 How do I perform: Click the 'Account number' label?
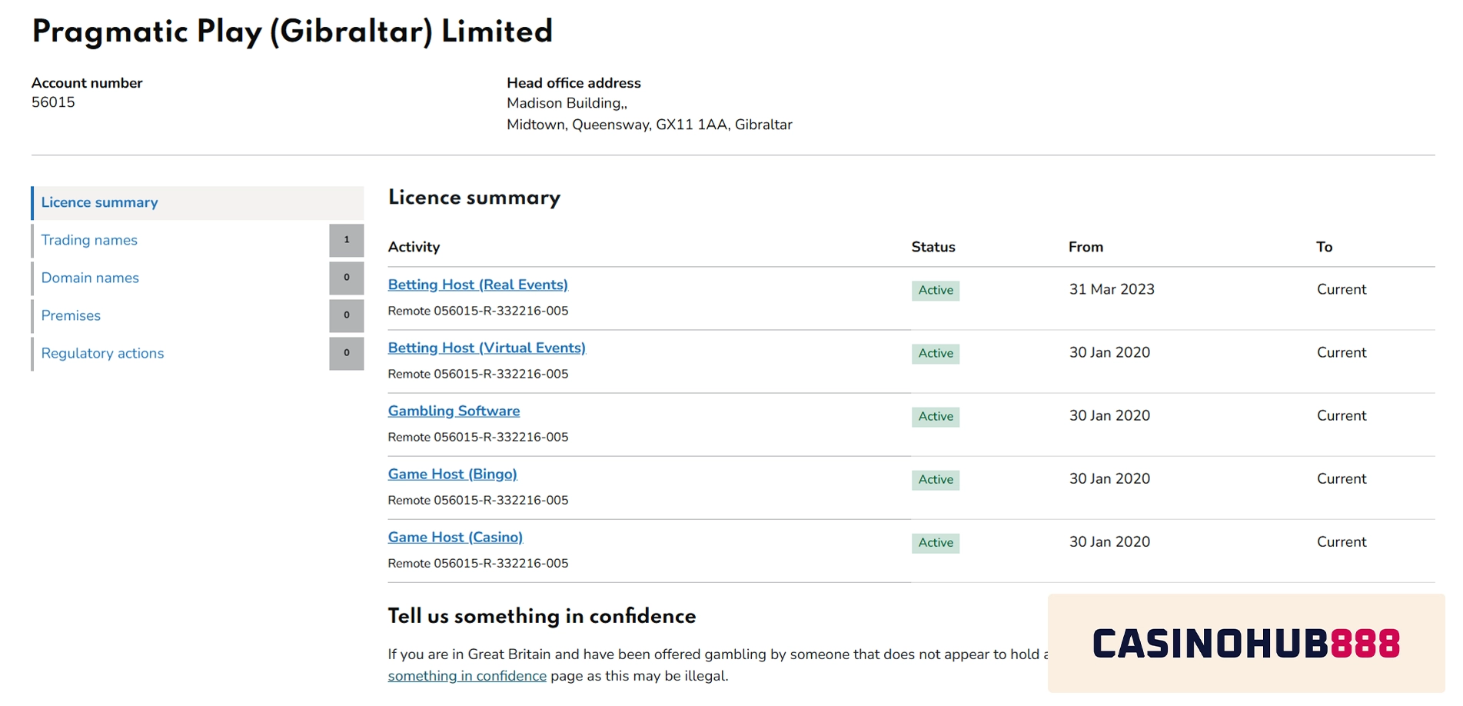[87, 83]
